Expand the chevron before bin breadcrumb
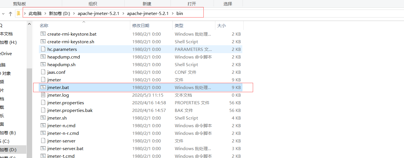This screenshot has height=158, width=404. pyautogui.click(x=172, y=13)
